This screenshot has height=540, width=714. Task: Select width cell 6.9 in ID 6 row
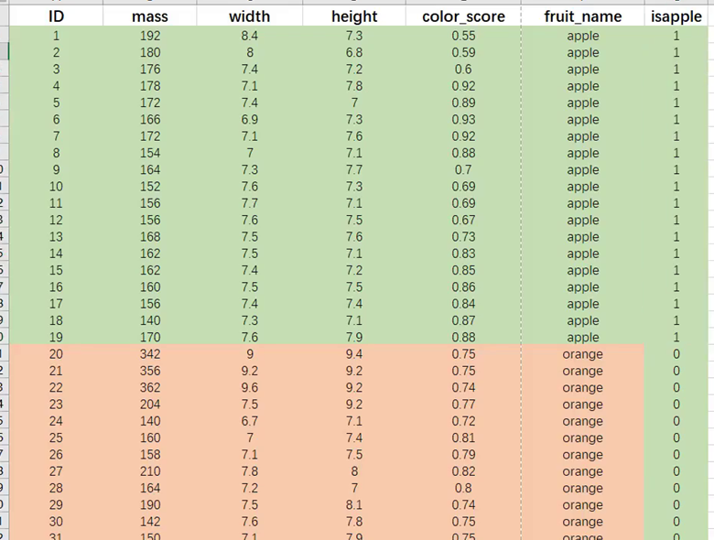pyautogui.click(x=250, y=119)
